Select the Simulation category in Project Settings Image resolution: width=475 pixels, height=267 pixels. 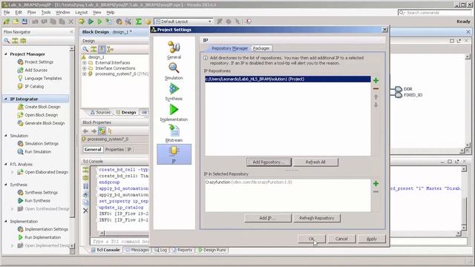(x=174, y=71)
